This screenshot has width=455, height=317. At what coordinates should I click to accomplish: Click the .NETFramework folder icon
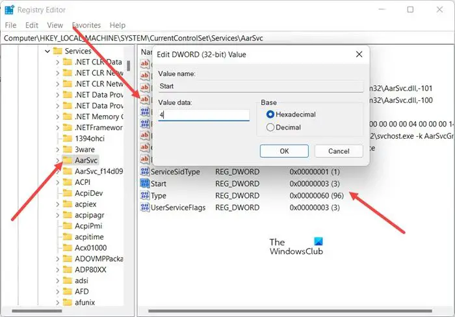click(68, 128)
